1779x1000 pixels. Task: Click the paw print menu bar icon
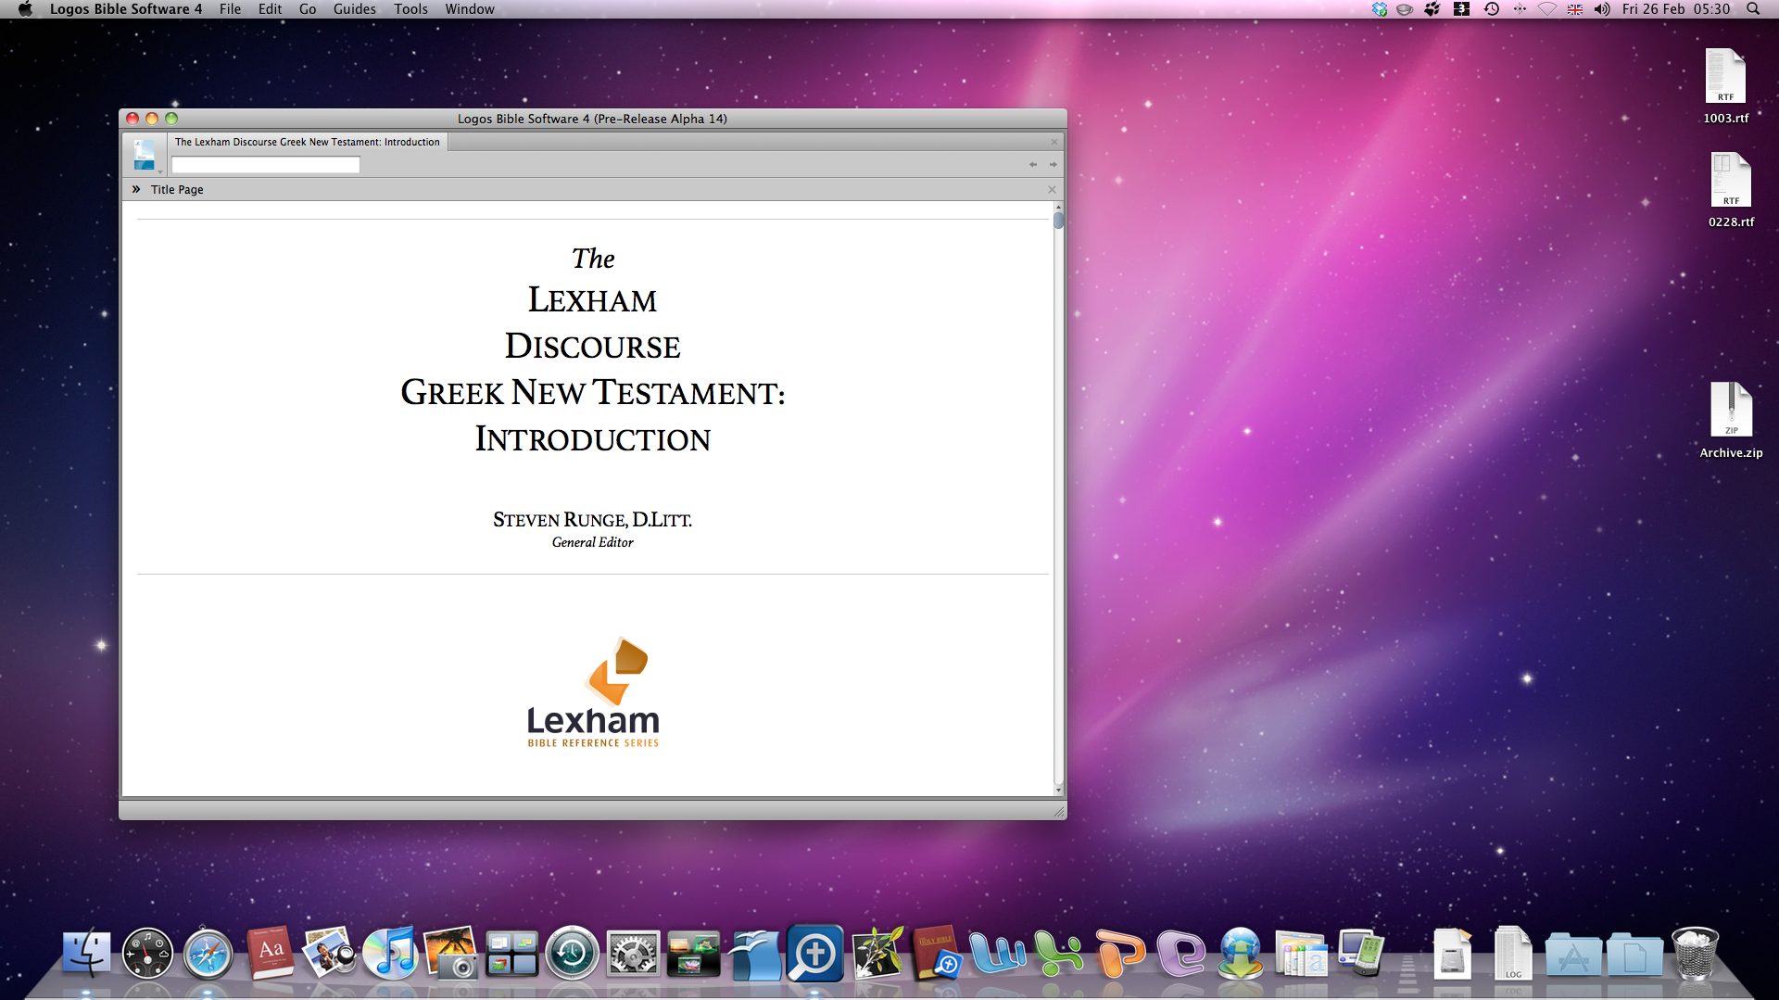pyautogui.click(x=1432, y=9)
